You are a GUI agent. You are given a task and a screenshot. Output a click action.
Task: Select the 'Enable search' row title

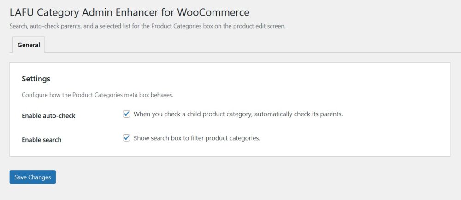point(41,140)
